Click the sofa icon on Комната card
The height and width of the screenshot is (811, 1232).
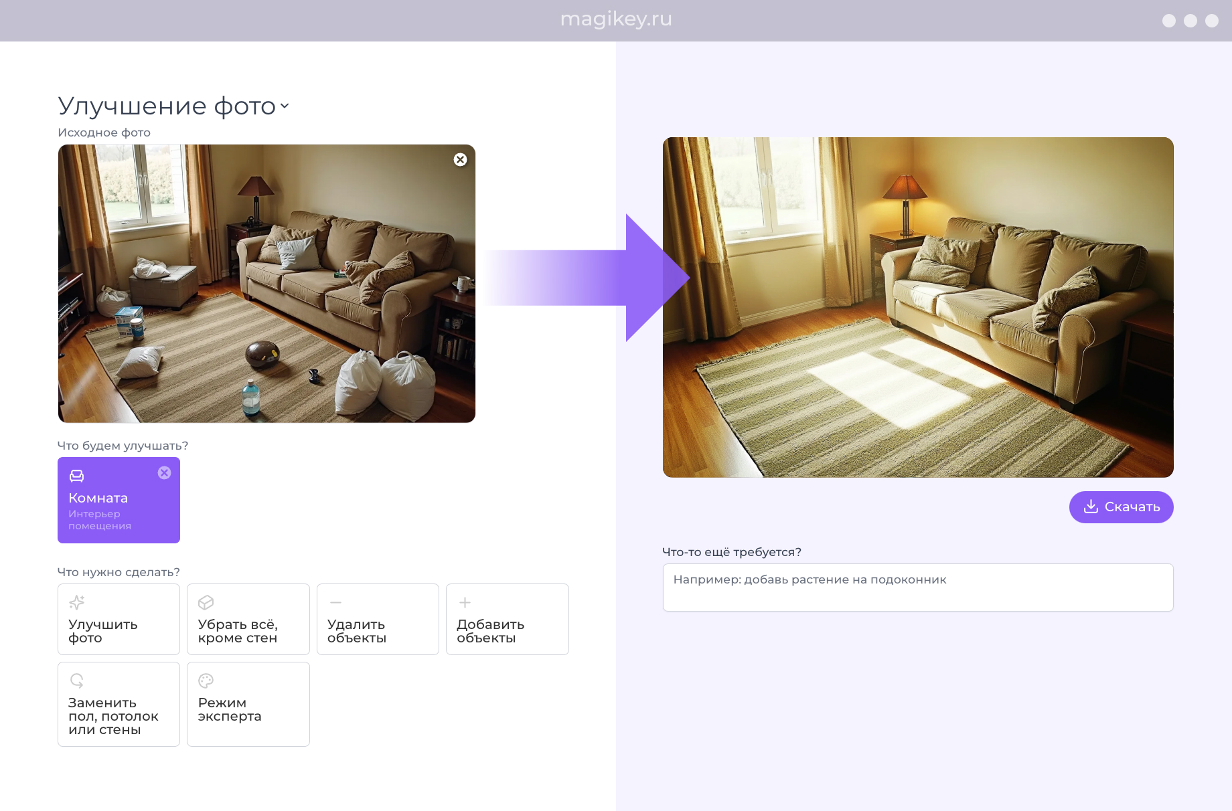click(x=76, y=476)
